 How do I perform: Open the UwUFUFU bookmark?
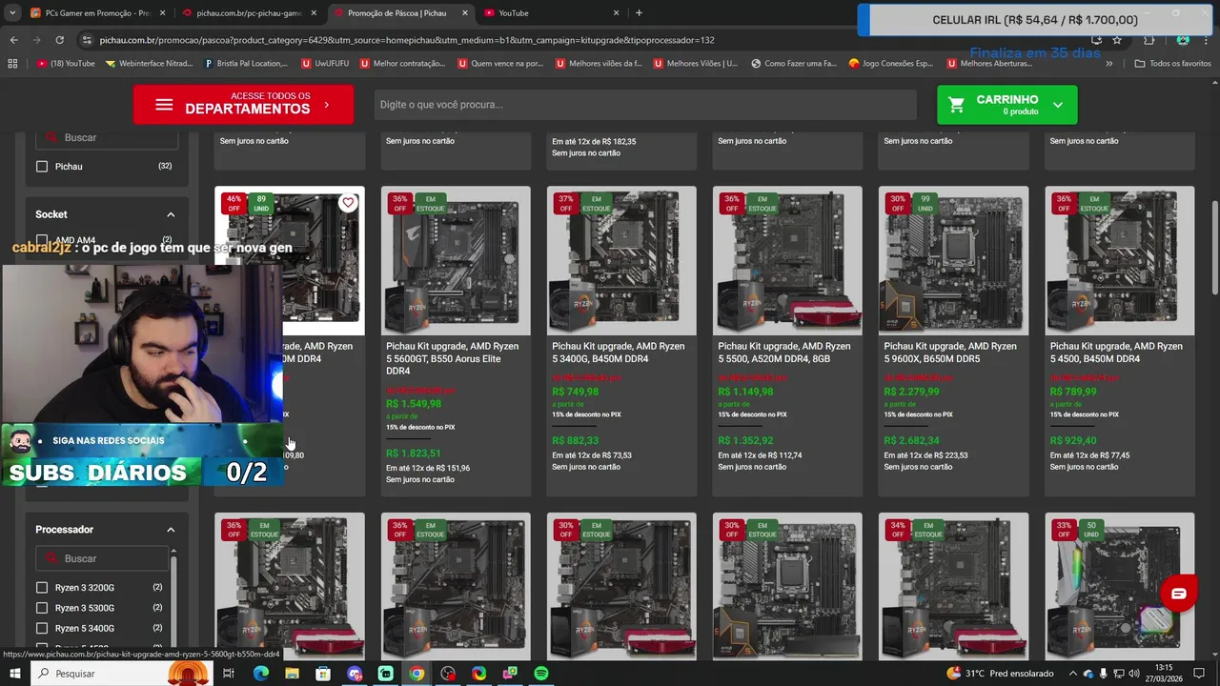tap(325, 64)
